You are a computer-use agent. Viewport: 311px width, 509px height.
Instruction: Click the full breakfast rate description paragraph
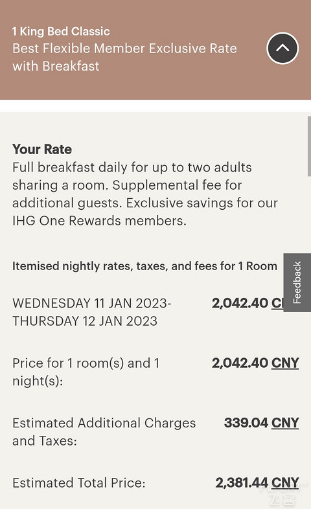pos(144,194)
